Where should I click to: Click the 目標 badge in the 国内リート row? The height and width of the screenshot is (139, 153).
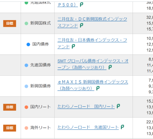click(10, 107)
